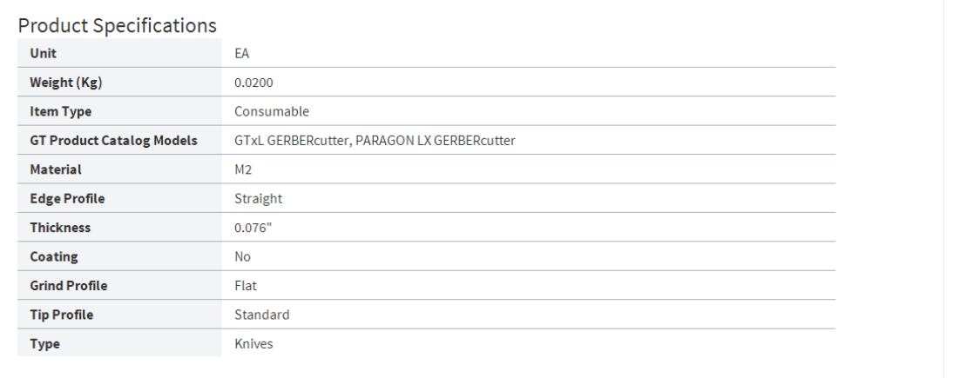Select the Tip Profile label

coord(61,315)
